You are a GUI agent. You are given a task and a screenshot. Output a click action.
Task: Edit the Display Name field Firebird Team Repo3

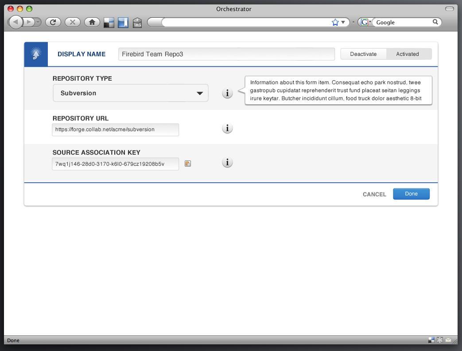click(x=226, y=54)
